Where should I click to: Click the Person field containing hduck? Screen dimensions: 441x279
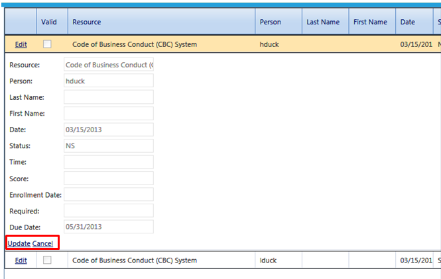point(109,81)
